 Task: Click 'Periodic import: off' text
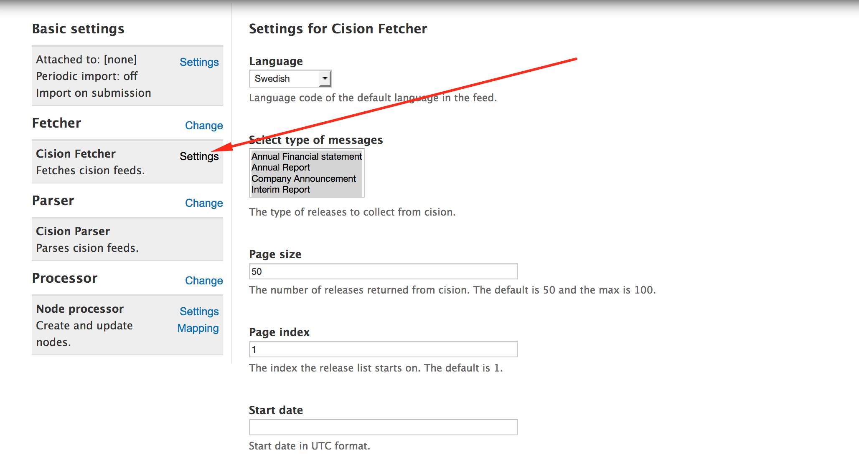click(x=87, y=76)
